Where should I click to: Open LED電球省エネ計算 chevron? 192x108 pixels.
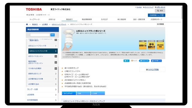pyautogui.click(x=56, y=79)
